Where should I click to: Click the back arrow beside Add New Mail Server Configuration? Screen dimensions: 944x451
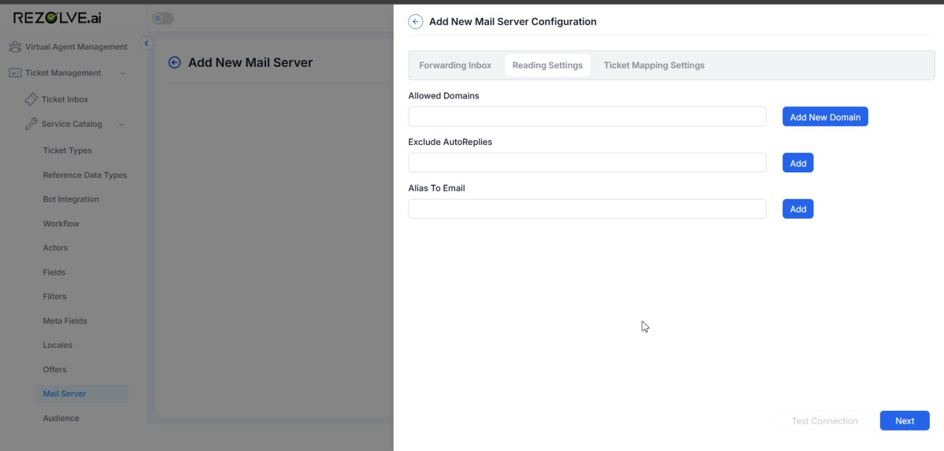(416, 22)
